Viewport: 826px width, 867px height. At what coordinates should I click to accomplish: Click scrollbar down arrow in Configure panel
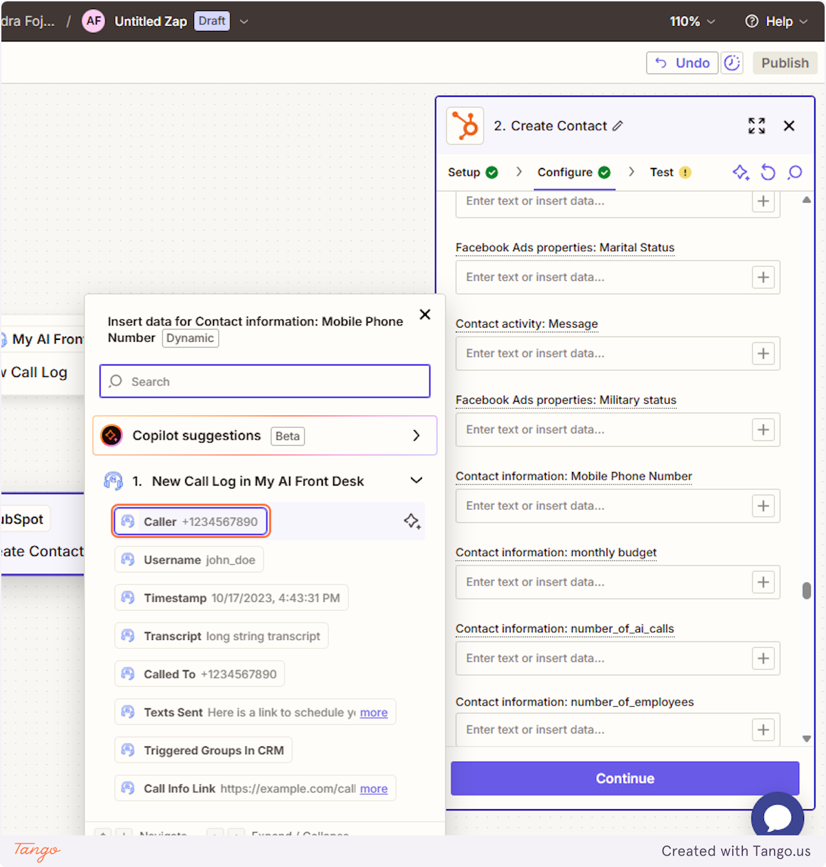[x=807, y=738]
